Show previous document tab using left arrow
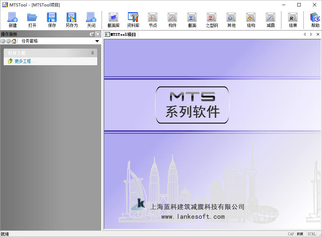The image size is (322, 237). (x=304, y=34)
